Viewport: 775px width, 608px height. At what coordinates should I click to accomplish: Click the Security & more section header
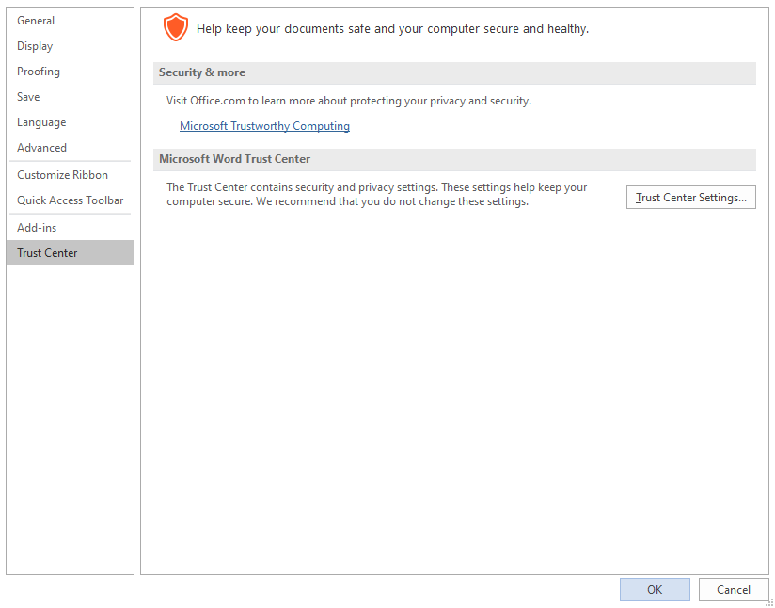pos(454,72)
